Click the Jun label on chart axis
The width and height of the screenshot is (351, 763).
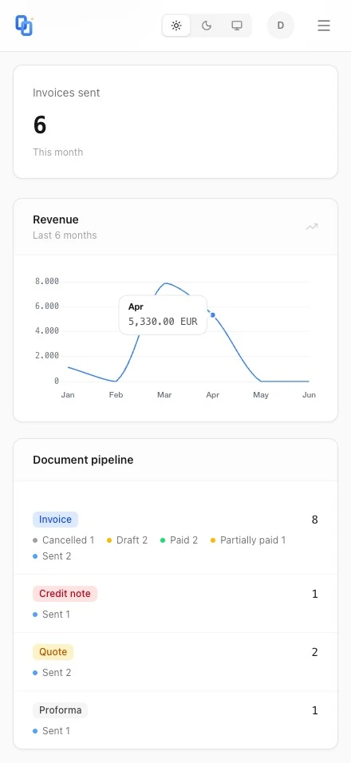click(x=310, y=394)
